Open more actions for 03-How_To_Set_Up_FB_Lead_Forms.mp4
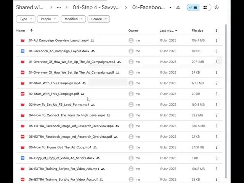 click(x=217, y=104)
